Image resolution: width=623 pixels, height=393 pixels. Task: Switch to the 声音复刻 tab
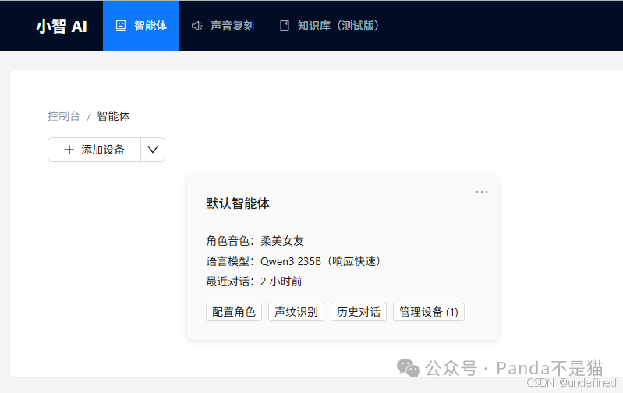[x=222, y=26]
